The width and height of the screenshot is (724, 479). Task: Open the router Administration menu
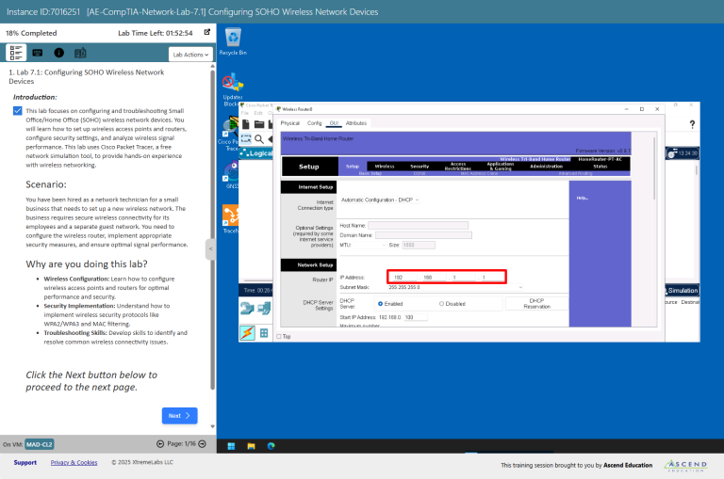point(546,167)
